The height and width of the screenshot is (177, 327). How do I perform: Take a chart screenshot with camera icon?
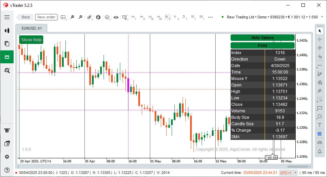320,143
